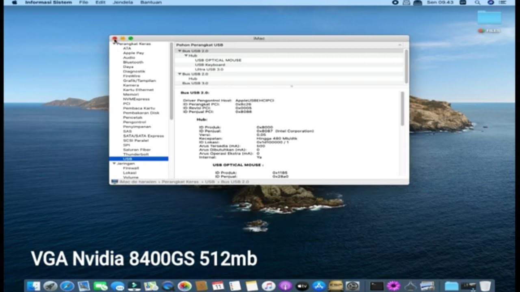The image size is (520, 292).
Task: Select SATA/SATA Express in sidebar
Action: [143, 136]
